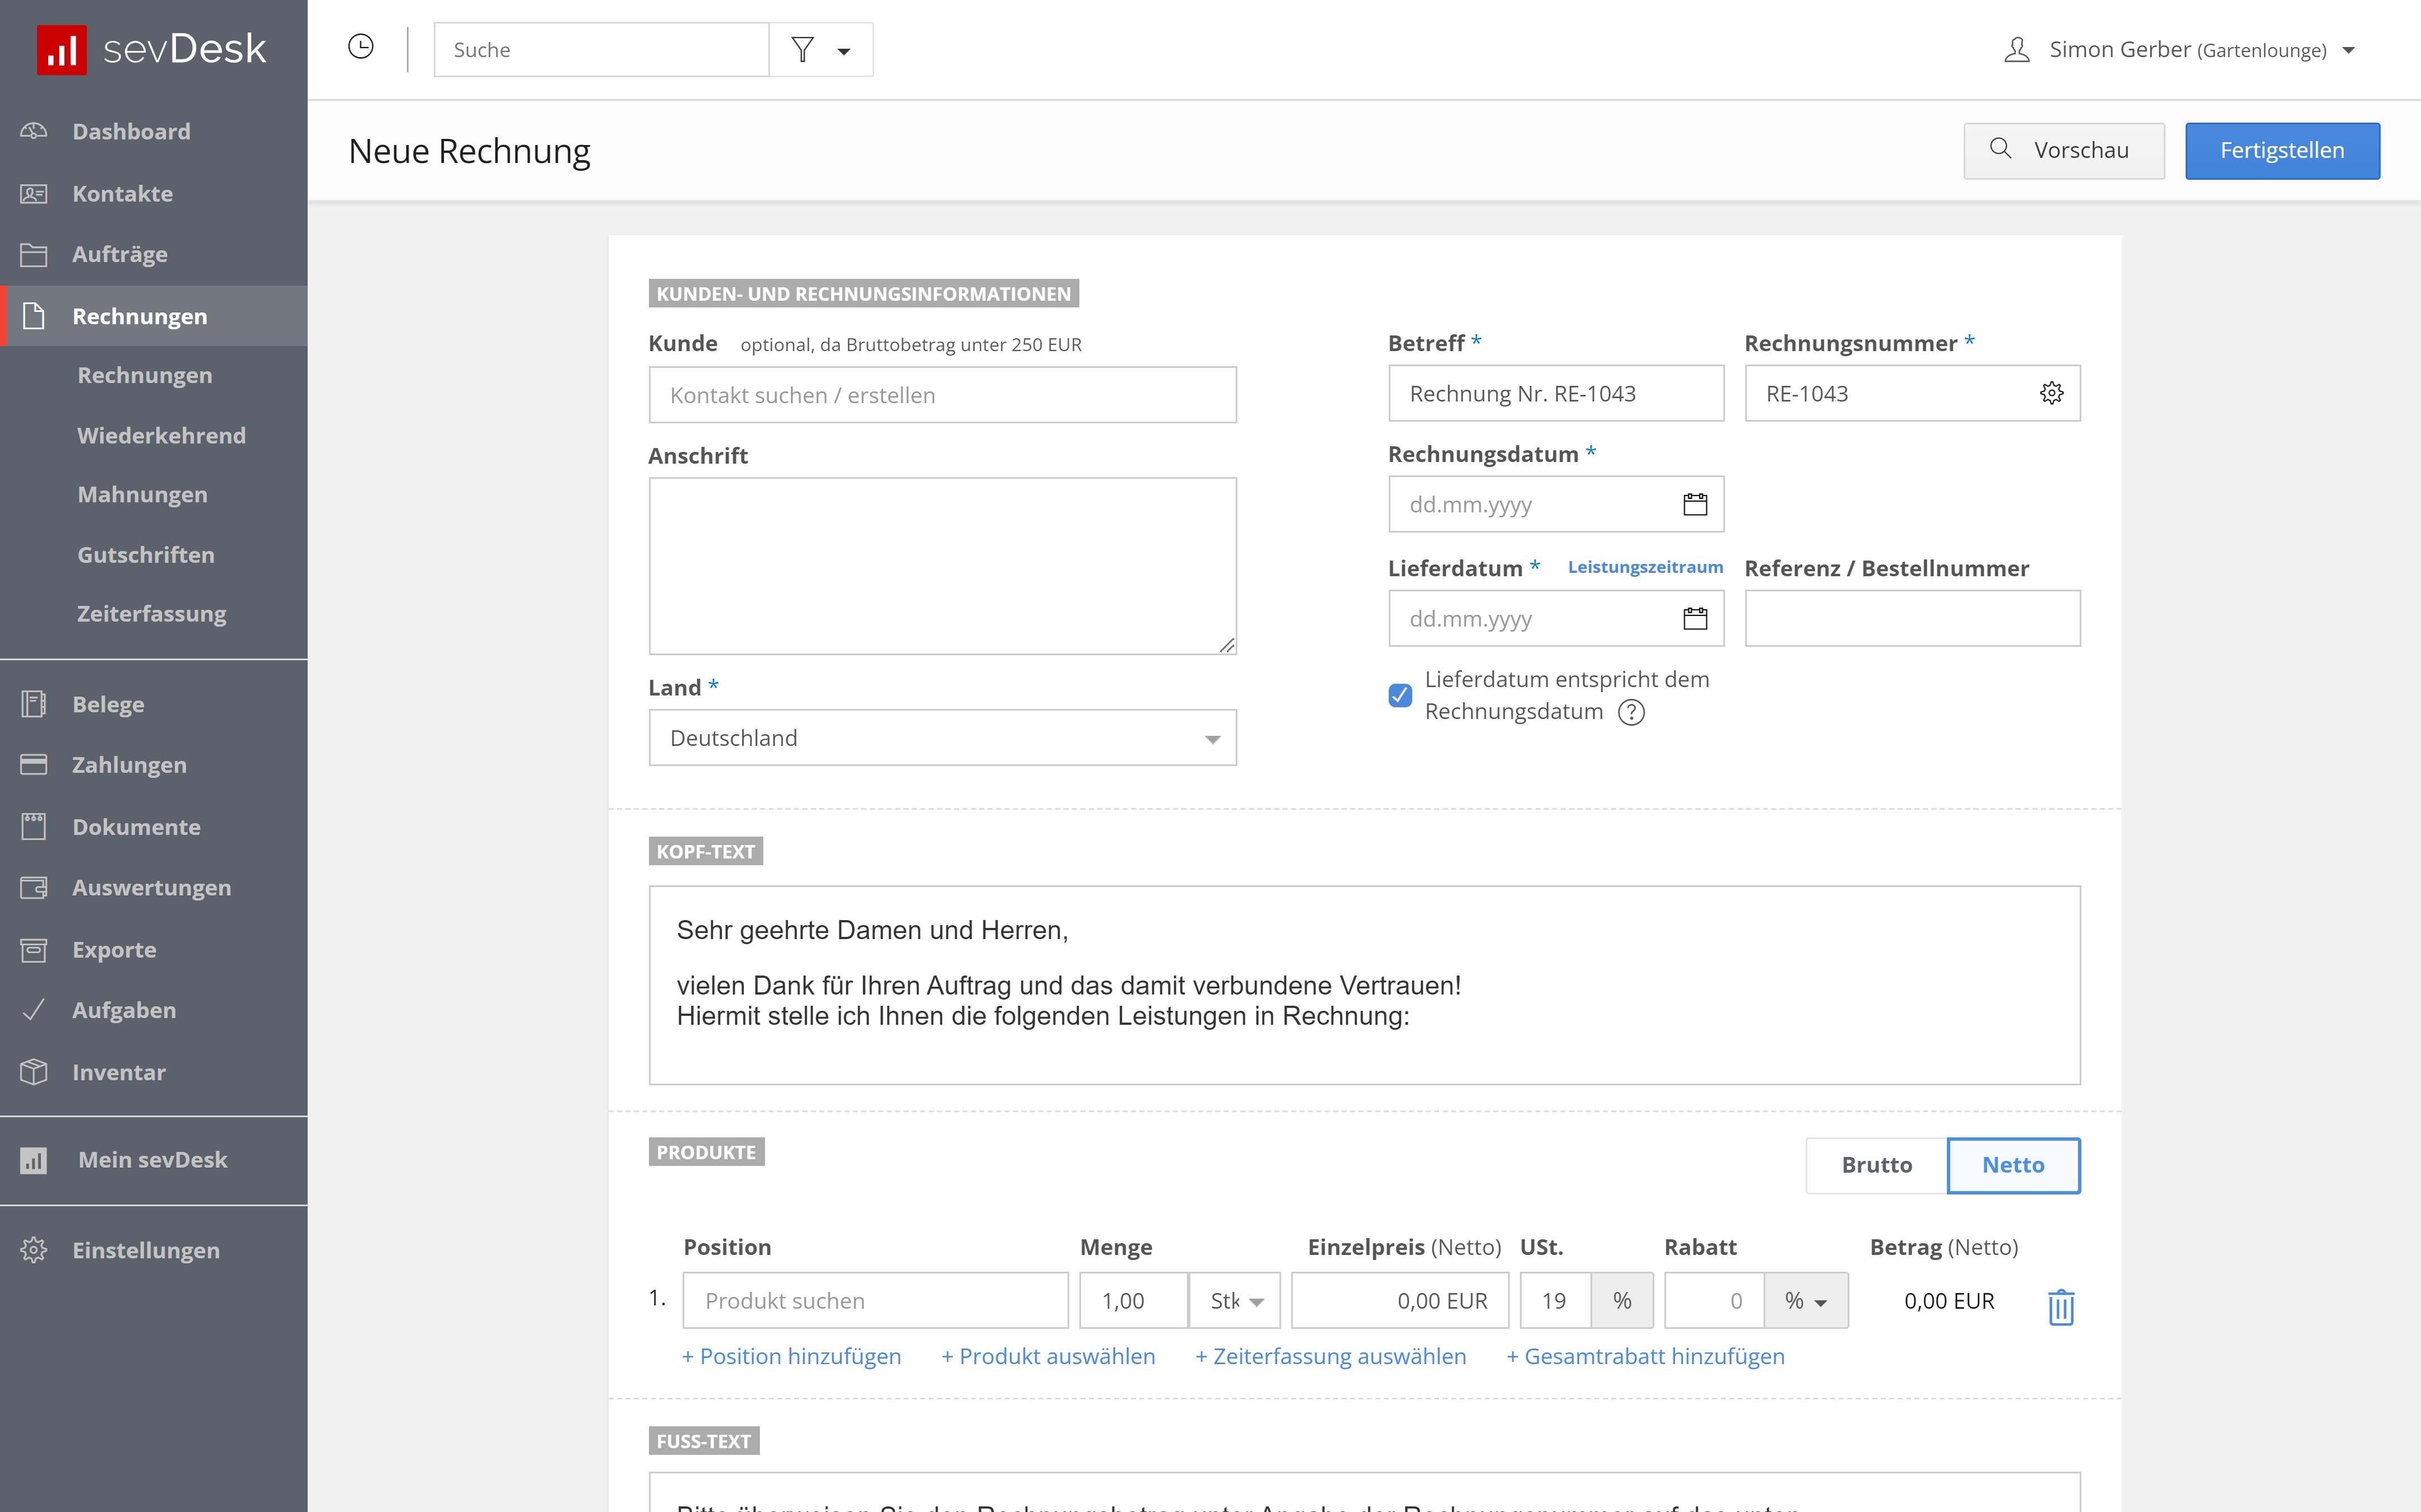Click the Dokumente icon
The image size is (2421, 1512).
(34, 826)
